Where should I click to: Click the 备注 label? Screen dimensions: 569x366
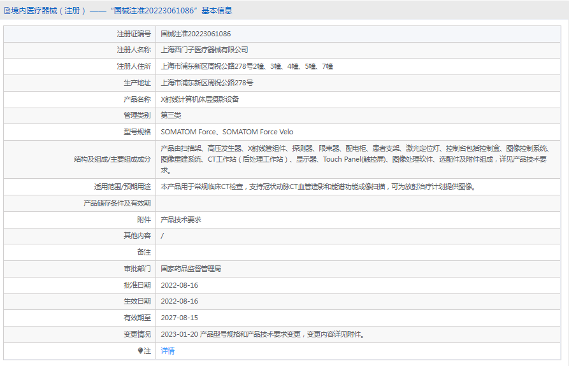pos(144,252)
